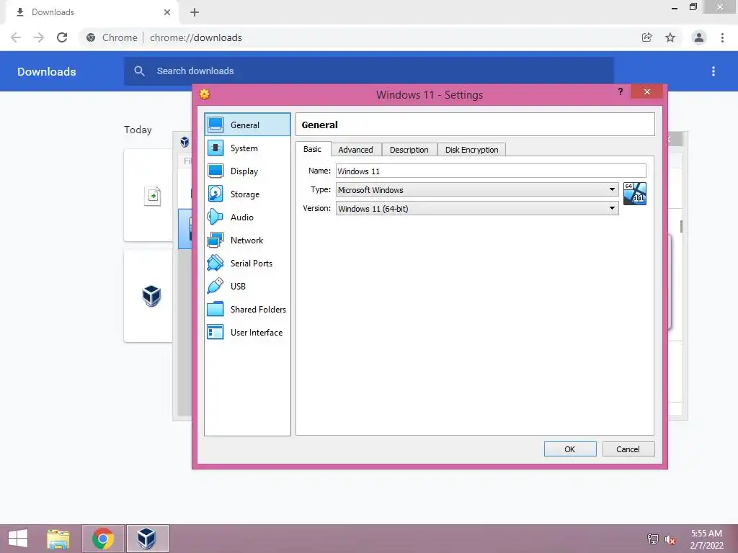
Task: Select the Audio speaker icon in sidebar
Action: (x=215, y=217)
